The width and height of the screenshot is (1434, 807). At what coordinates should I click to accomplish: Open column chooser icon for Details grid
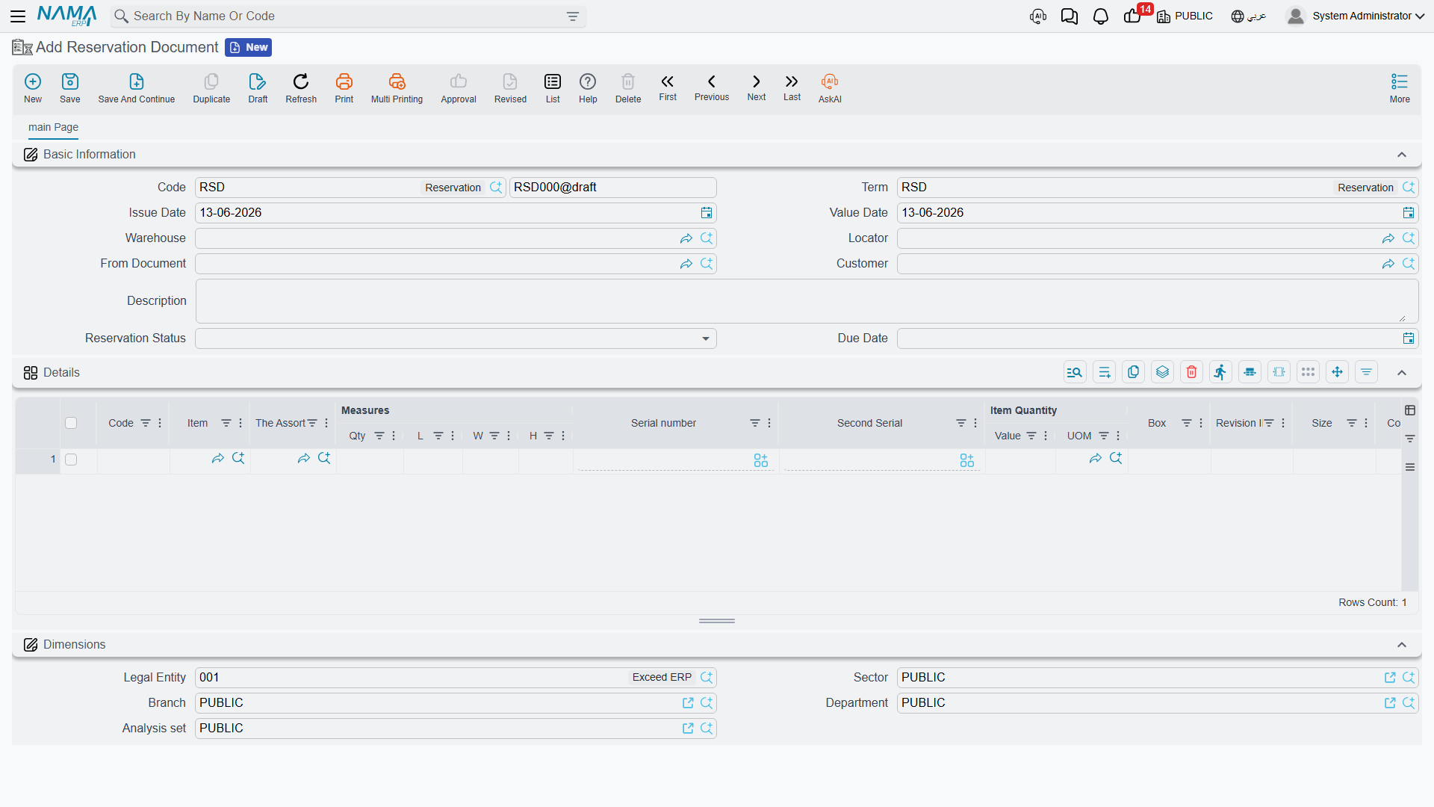pos(1410,410)
